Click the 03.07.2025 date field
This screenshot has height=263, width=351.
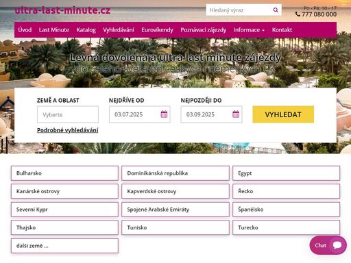(140, 114)
